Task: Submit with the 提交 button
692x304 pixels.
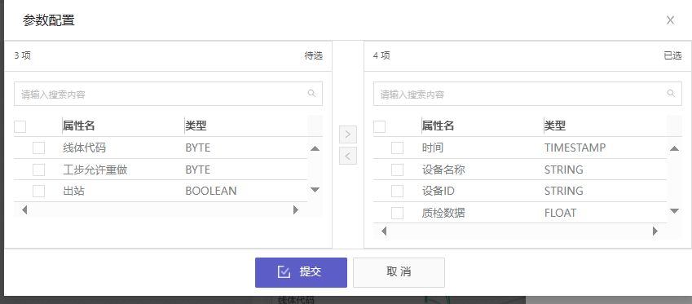Action: (301, 272)
